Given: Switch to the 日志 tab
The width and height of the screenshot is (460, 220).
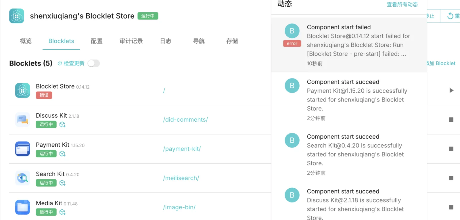Looking at the screenshot, I should (x=166, y=41).
